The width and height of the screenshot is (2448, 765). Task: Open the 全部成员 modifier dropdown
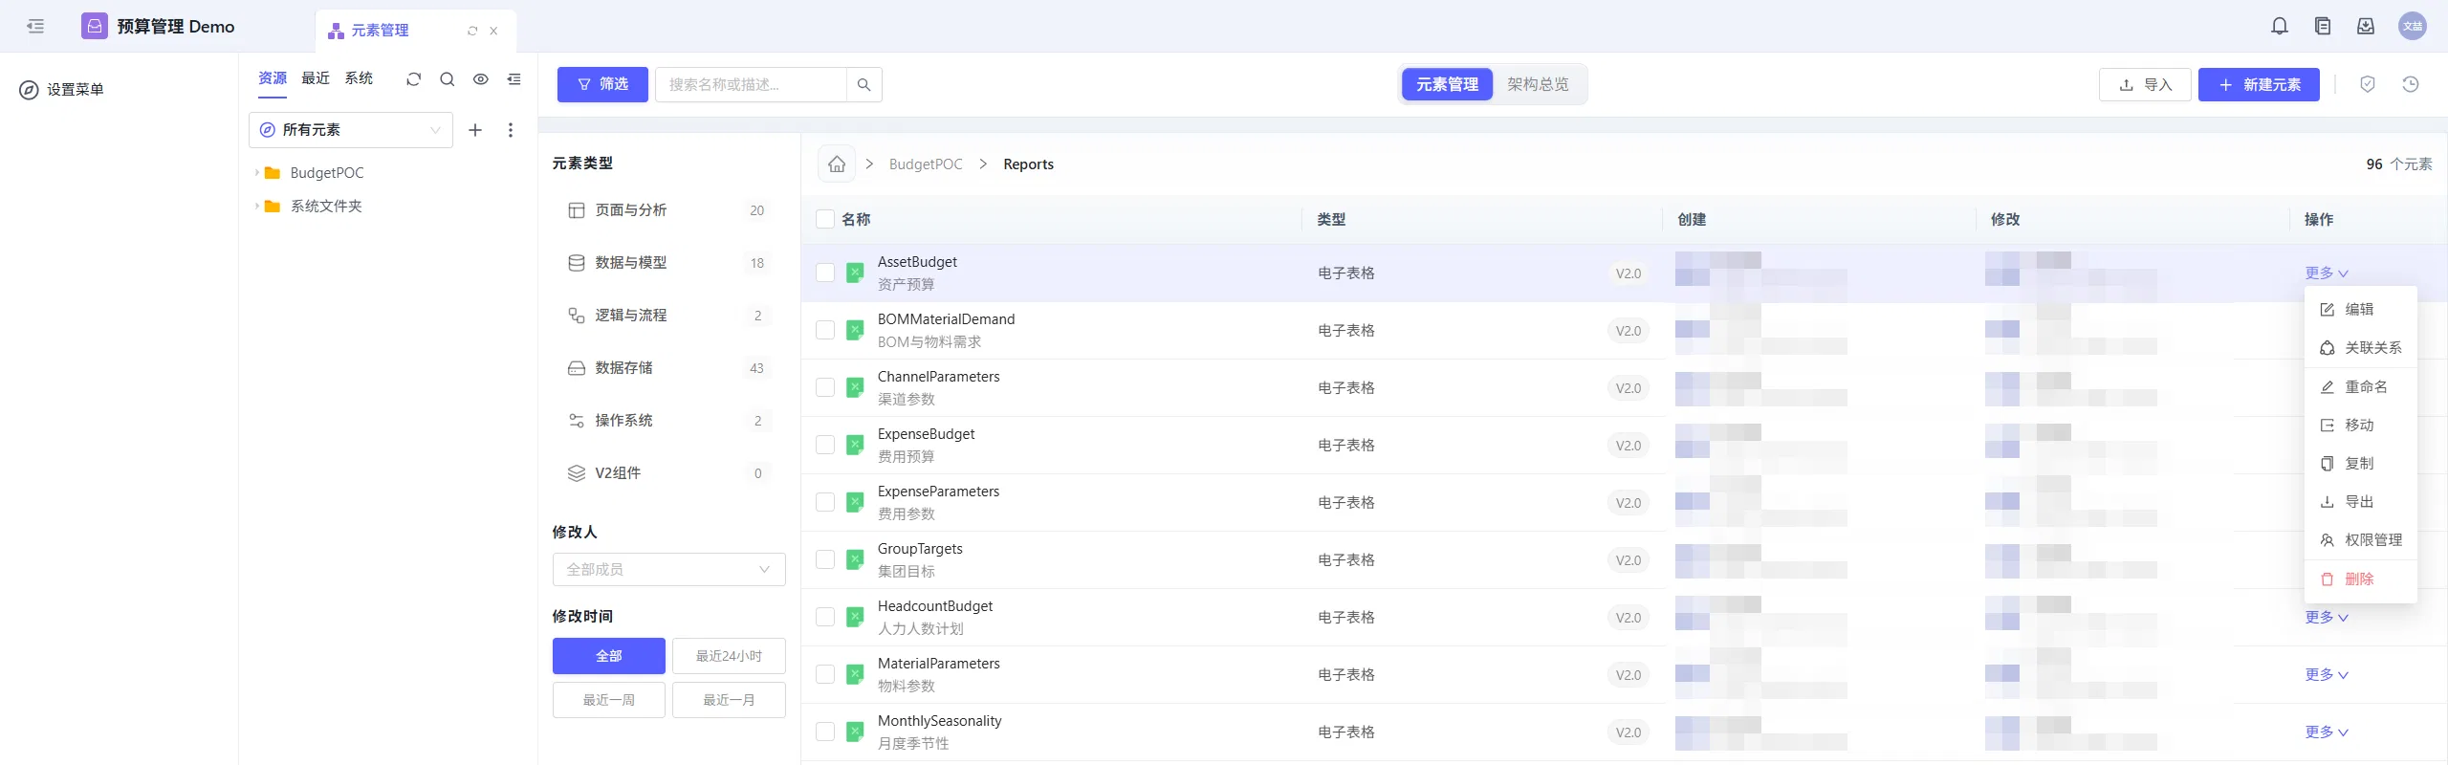point(669,570)
